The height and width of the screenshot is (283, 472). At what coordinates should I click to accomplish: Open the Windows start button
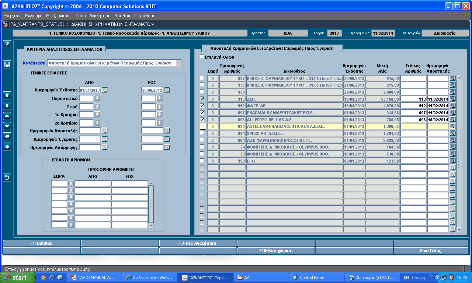(x=18, y=277)
